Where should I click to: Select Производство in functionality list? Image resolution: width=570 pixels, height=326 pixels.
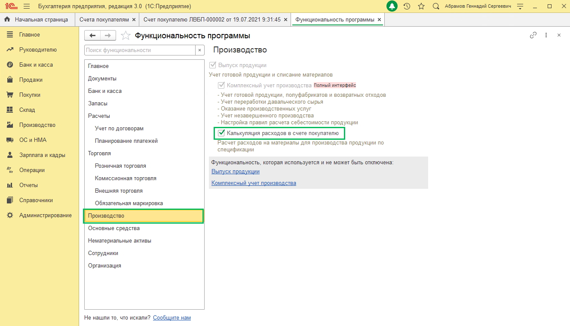pyautogui.click(x=144, y=215)
